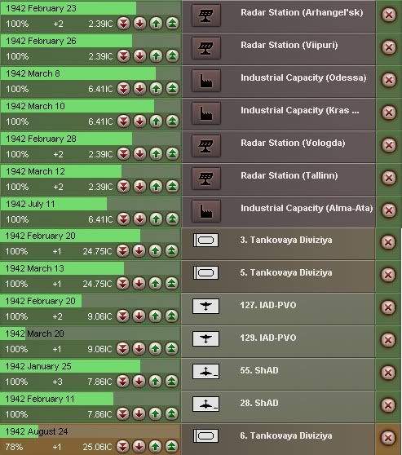The width and height of the screenshot is (402, 455).
Task: Click tank unit icon for 6. Tankovaya Diviziya
Action: pos(205,436)
